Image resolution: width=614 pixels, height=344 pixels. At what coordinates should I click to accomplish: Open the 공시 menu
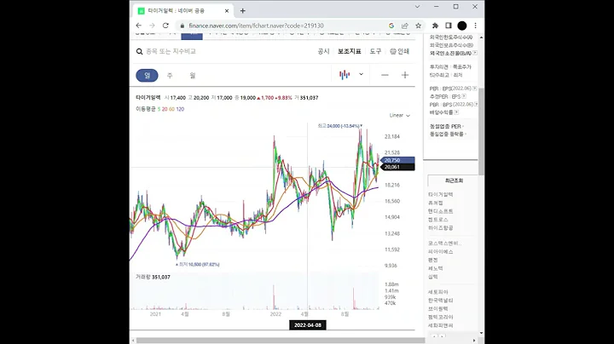(323, 51)
